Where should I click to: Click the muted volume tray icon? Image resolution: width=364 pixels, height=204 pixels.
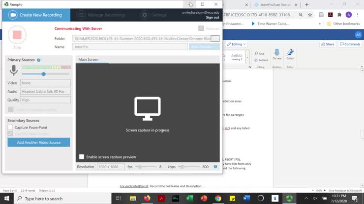315,199
